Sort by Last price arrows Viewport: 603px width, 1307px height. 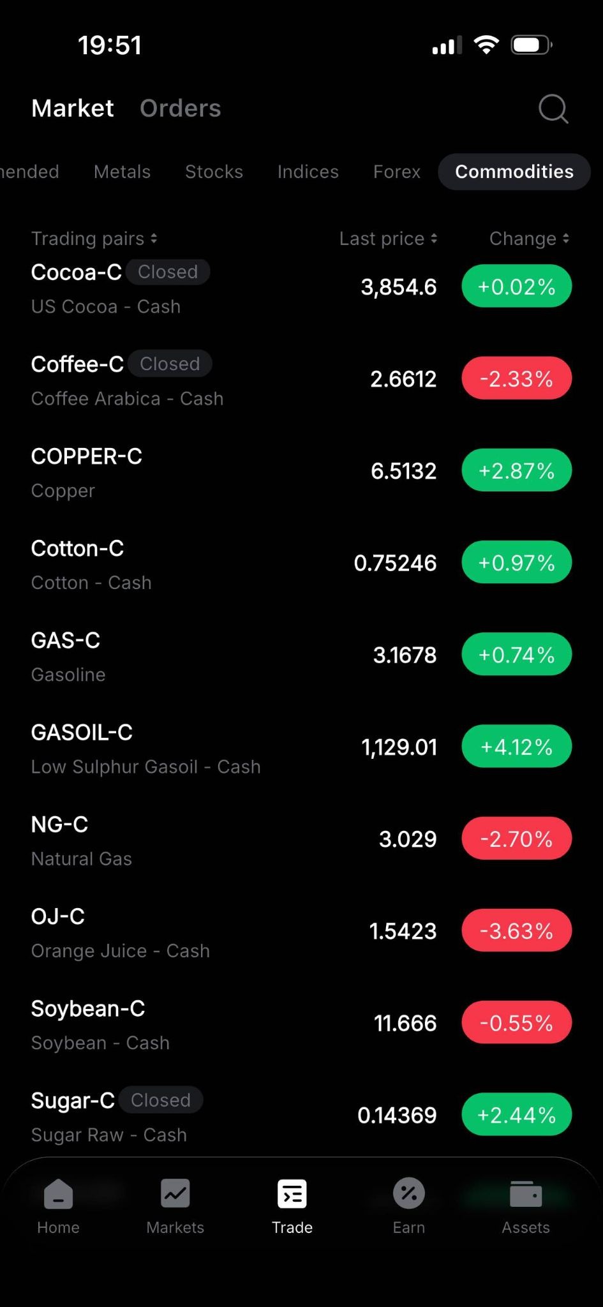coord(434,239)
